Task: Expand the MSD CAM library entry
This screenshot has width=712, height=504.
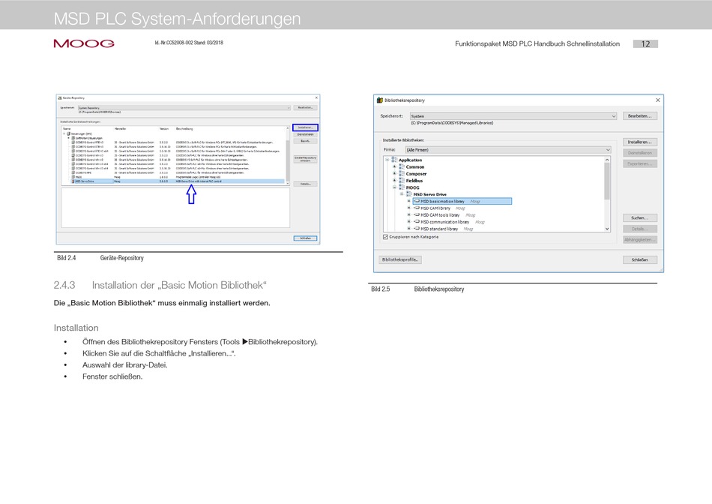Action: (x=409, y=208)
